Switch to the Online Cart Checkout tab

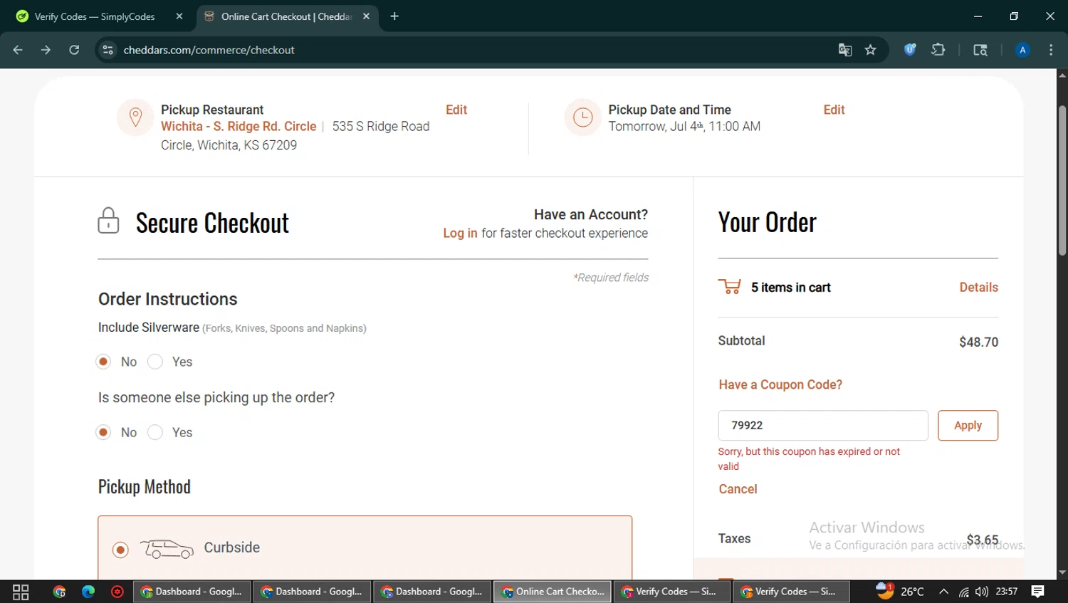[x=286, y=16]
